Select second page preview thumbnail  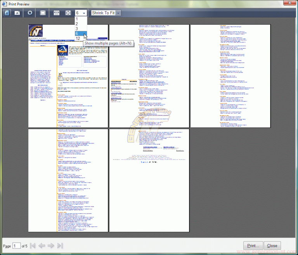149,76
